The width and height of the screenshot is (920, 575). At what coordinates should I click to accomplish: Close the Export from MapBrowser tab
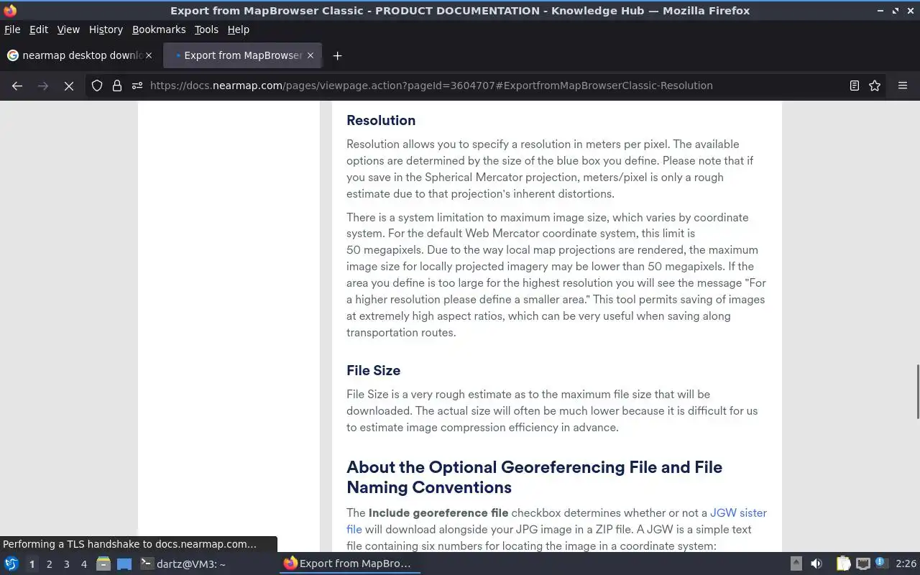click(x=310, y=55)
